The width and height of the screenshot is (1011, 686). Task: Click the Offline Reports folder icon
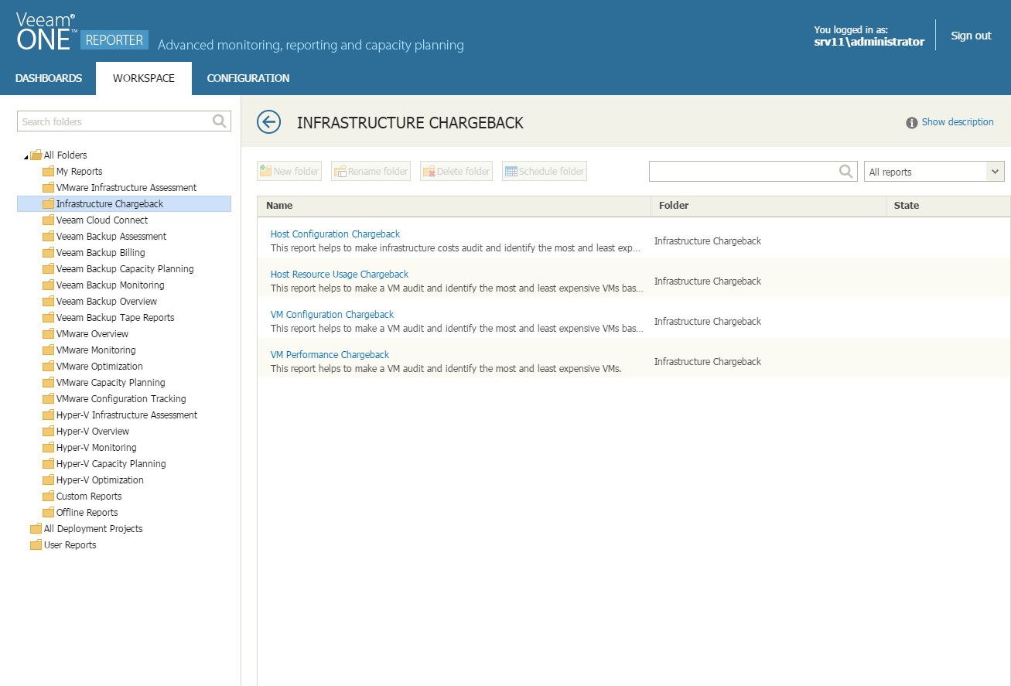point(48,512)
